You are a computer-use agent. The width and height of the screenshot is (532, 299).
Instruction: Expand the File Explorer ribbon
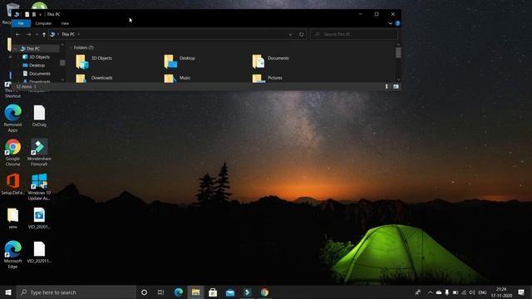tap(390, 23)
